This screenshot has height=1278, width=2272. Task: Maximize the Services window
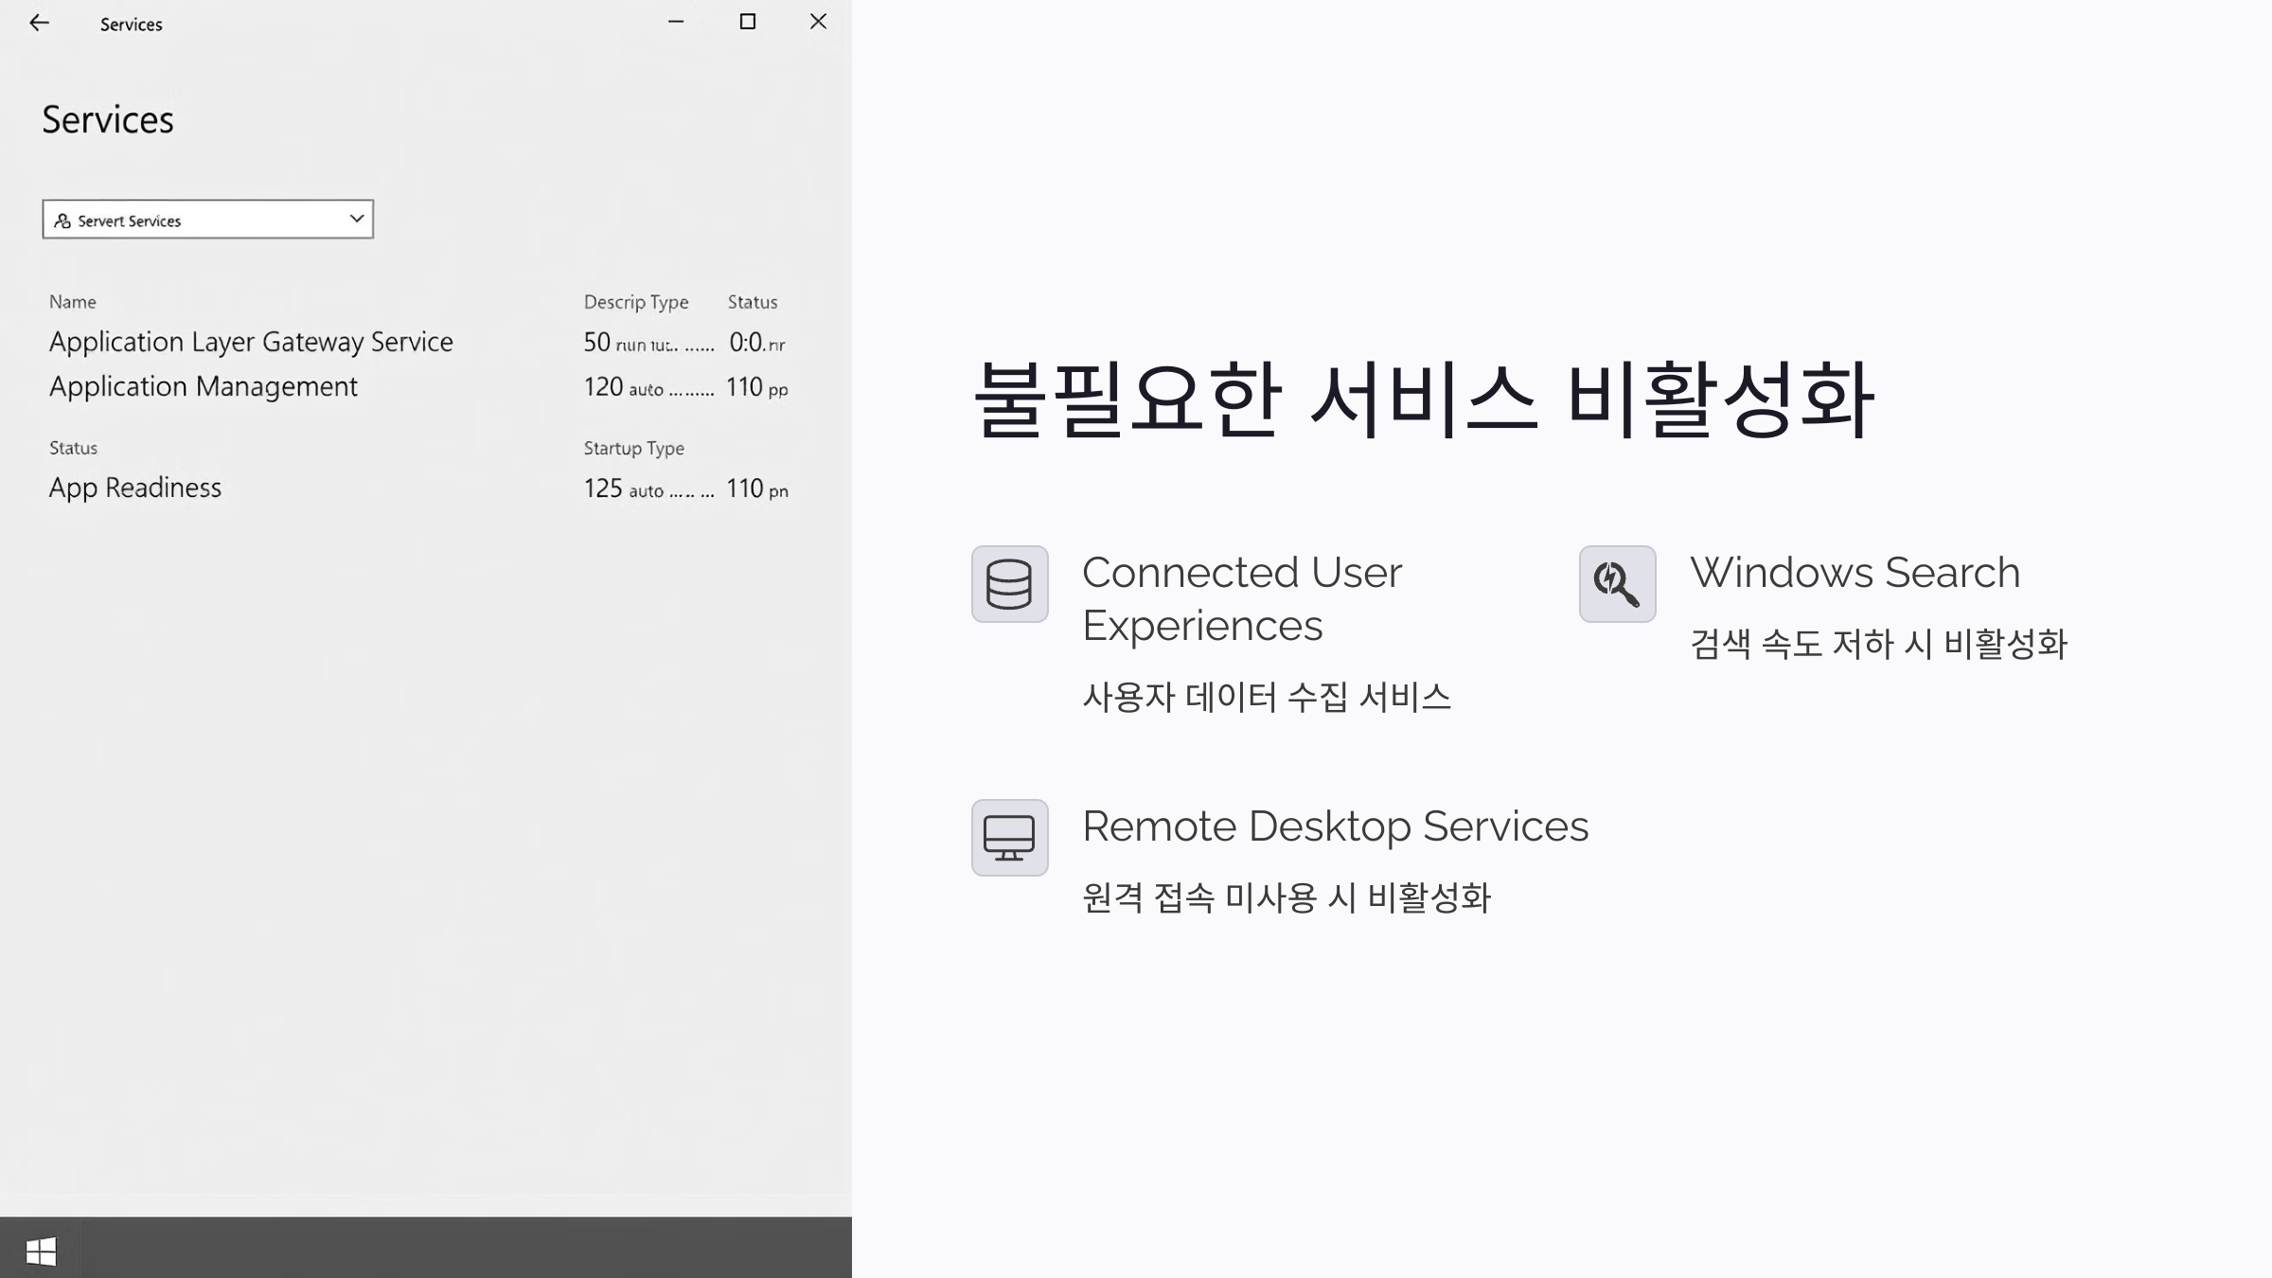(x=747, y=22)
